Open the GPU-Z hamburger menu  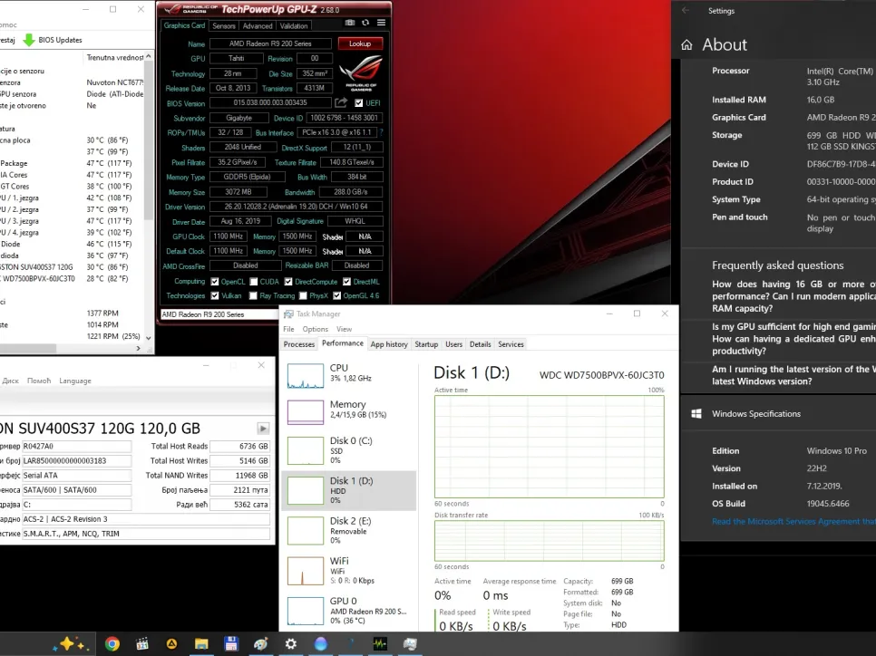[380, 22]
